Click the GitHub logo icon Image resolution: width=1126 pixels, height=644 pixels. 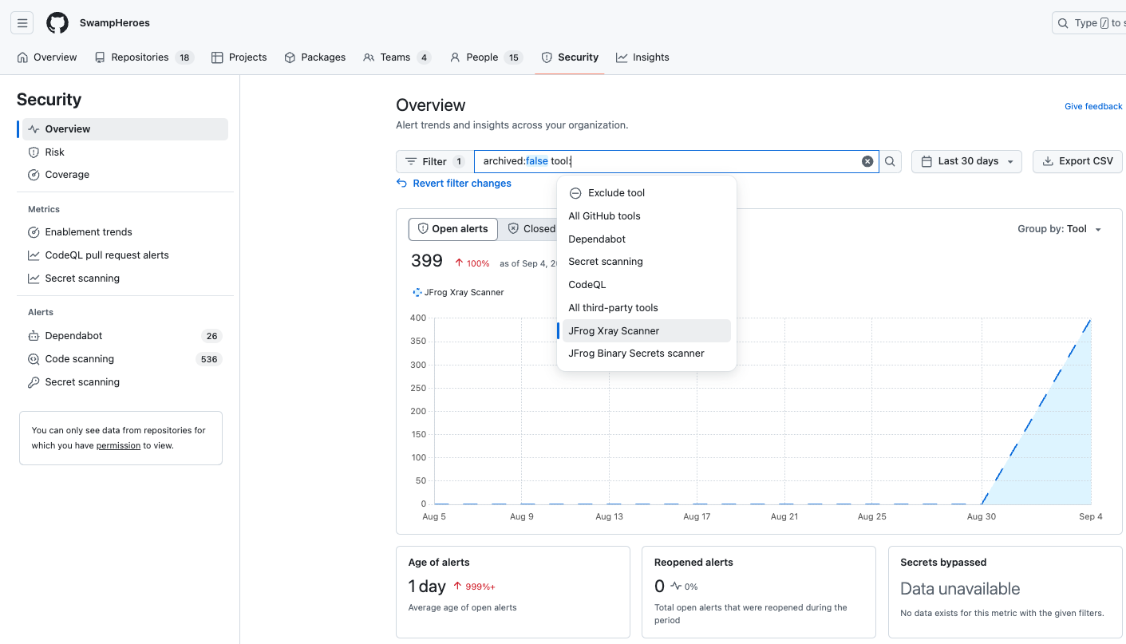click(x=57, y=23)
